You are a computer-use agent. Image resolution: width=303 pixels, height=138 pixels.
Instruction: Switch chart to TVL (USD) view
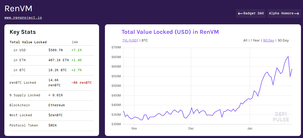(130, 40)
